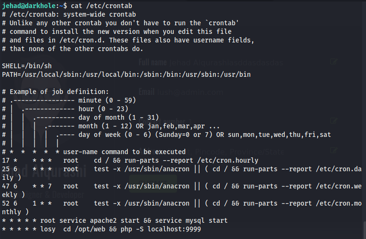
Task: Click the root service apache2 start line
Action: (115, 220)
